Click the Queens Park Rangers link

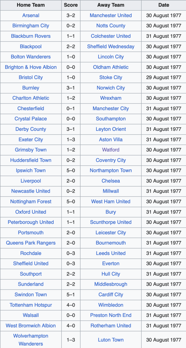coord(31,243)
